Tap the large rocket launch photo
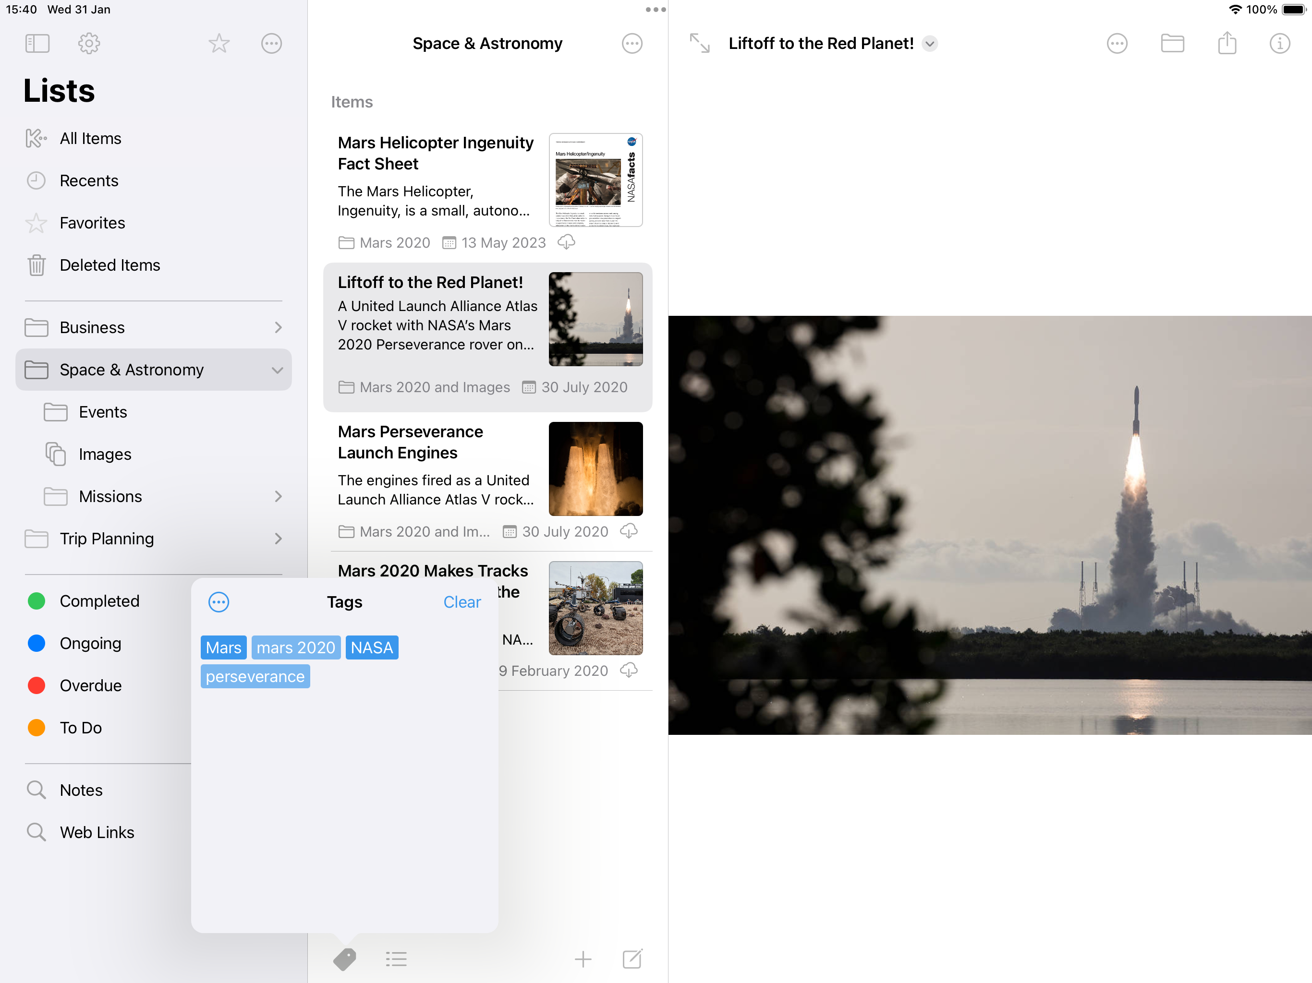 pyautogui.click(x=990, y=525)
